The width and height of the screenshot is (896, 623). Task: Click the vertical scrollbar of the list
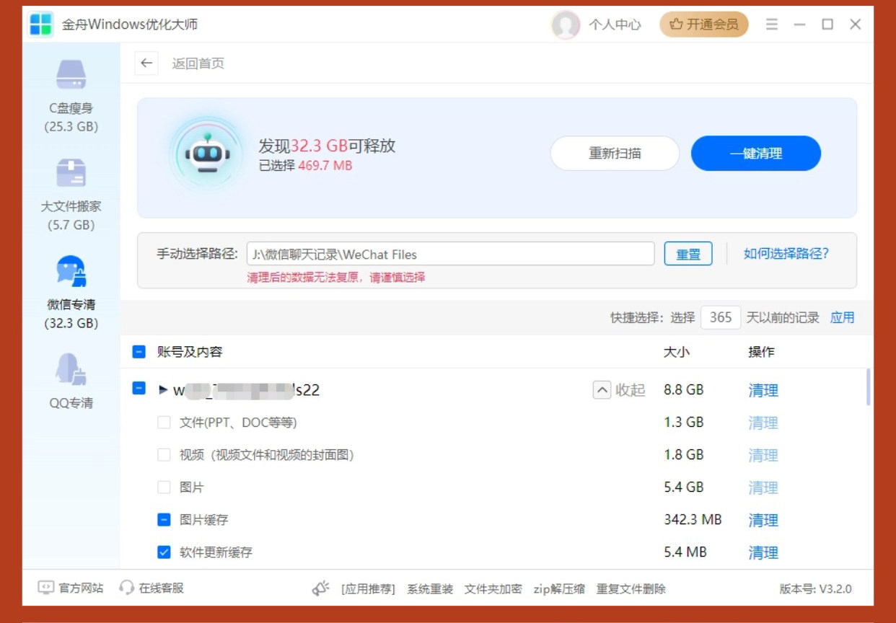[x=868, y=386]
